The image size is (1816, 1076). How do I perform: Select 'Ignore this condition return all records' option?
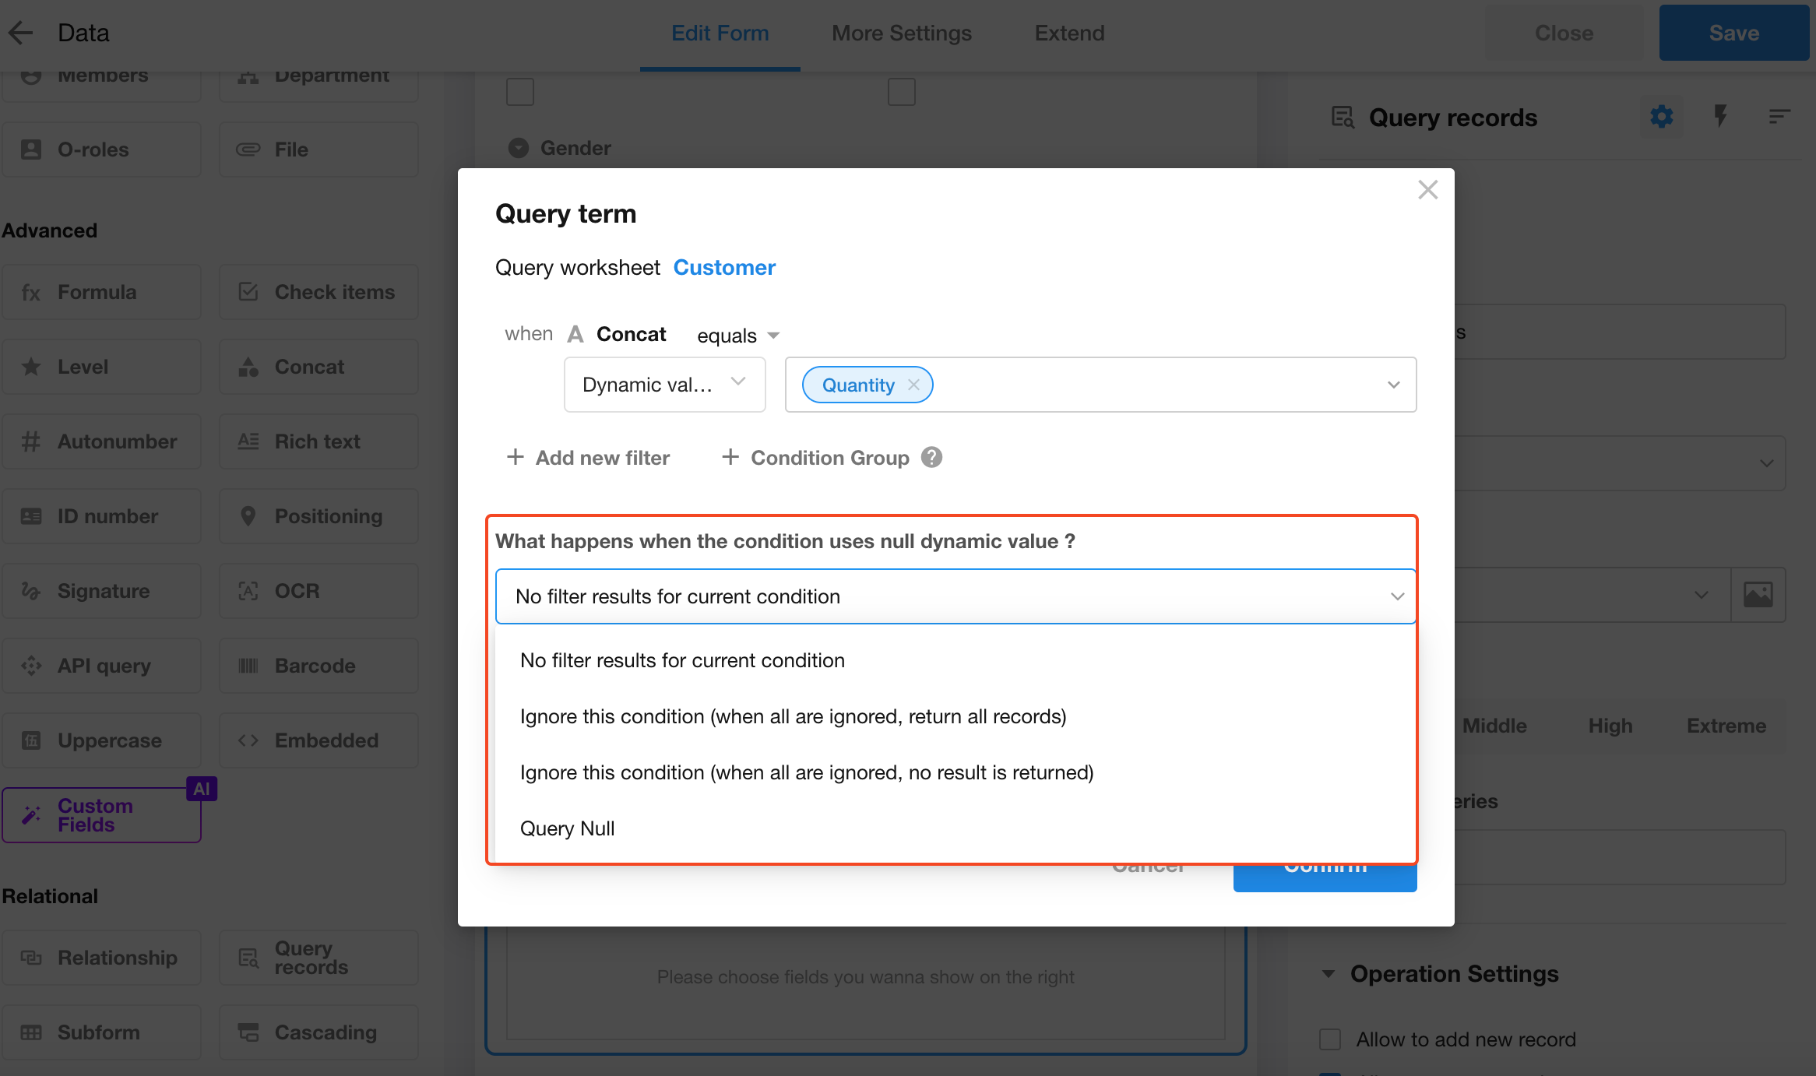point(794,716)
